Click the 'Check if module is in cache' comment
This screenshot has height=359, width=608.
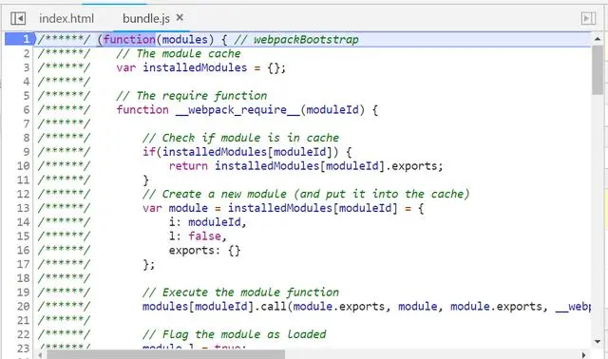251,138
